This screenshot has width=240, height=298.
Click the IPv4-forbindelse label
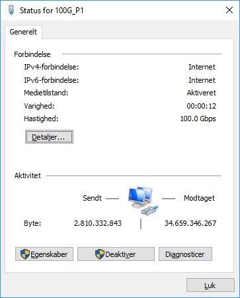click(52, 67)
